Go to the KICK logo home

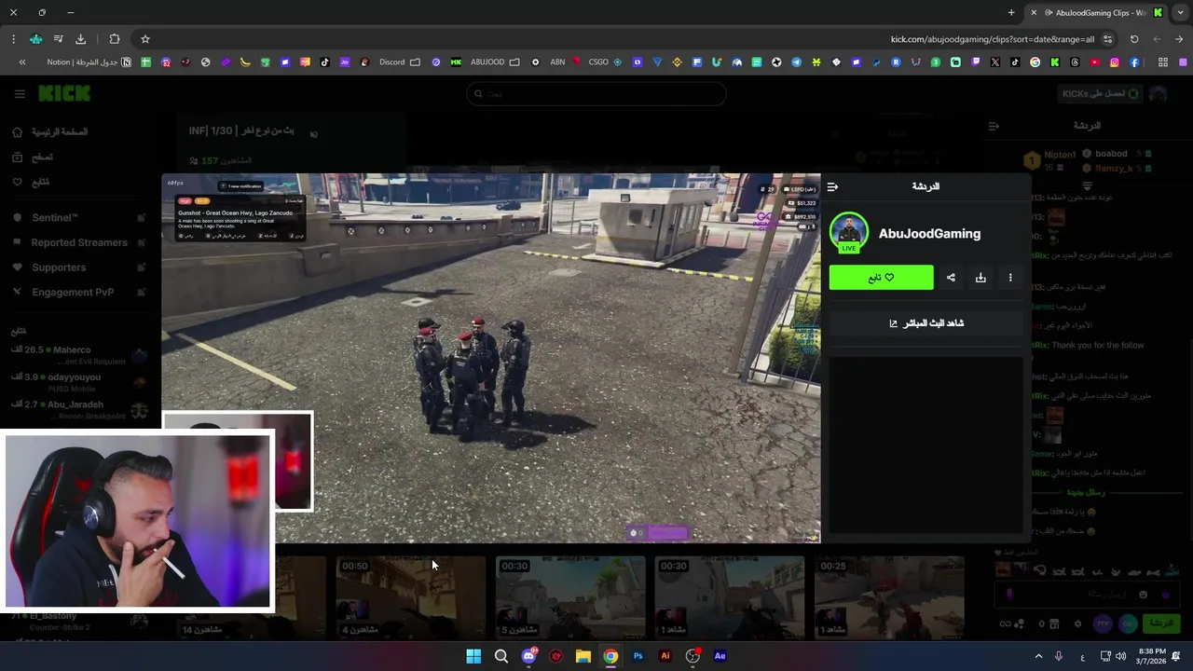click(x=64, y=93)
